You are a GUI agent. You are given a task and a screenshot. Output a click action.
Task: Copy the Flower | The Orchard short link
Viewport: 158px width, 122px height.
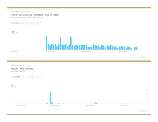(x=24, y=77)
